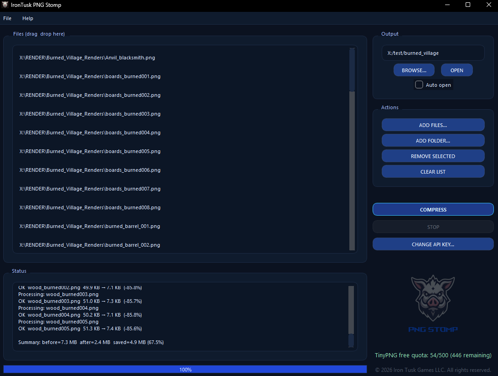Screen dimensions: 498x376
Task: Click the OK wood_burned003.png log line
Action: tap(80, 301)
